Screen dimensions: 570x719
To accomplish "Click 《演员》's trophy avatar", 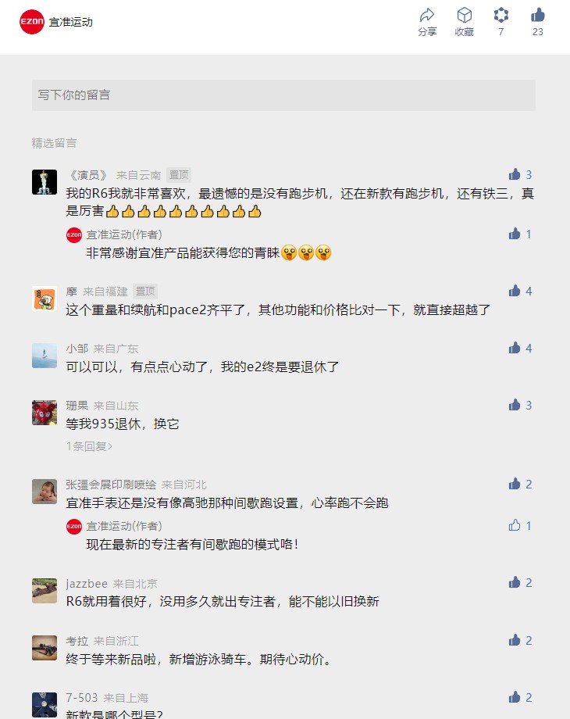I will pyautogui.click(x=45, y=182).
